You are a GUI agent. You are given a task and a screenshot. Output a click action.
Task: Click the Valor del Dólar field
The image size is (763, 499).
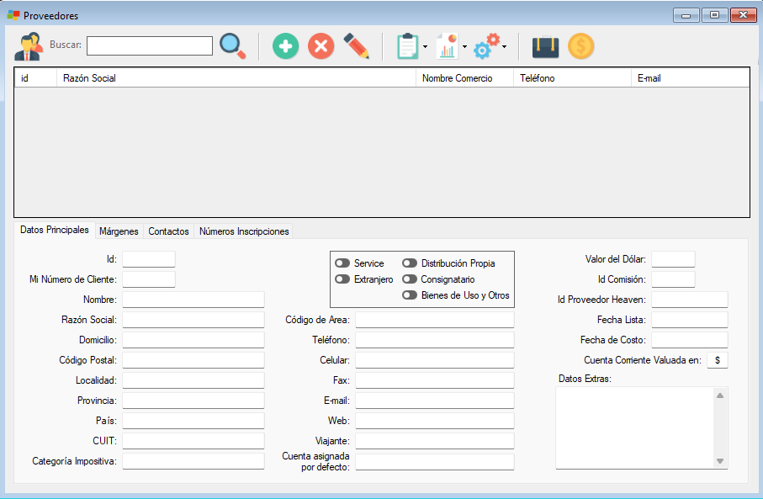673,259
